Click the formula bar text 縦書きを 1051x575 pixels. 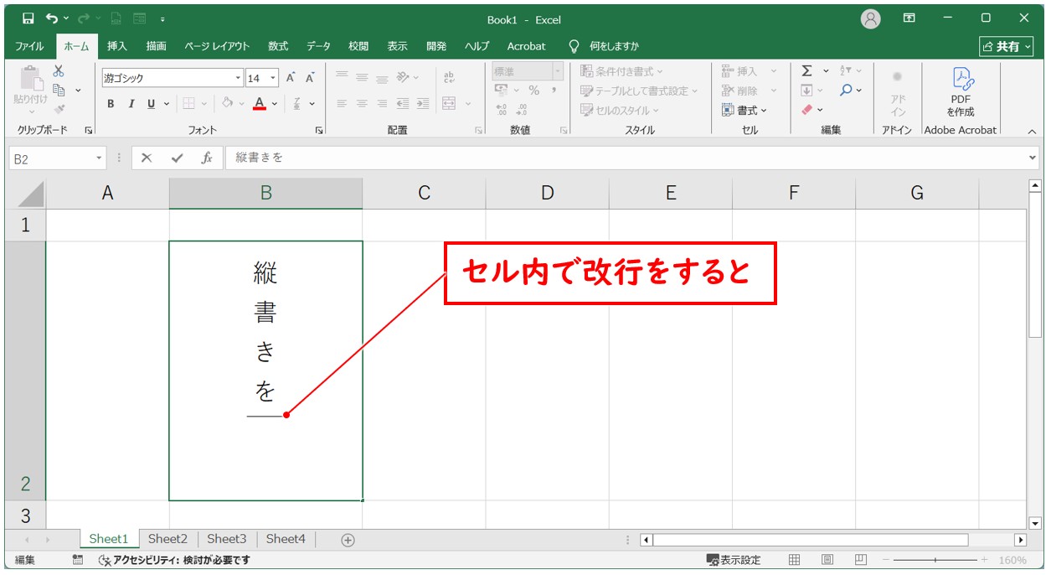coord(260,158)
